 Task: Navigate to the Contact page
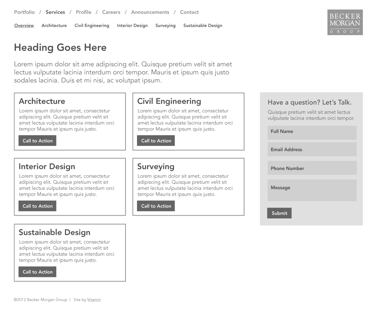click(x=189, y=12)
